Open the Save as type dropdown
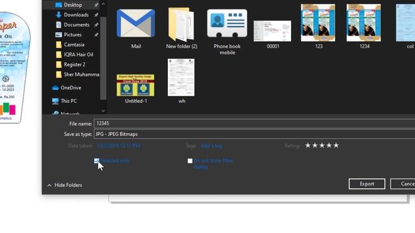Screen dimensions: 415x233 pyautogui.click(x=254, y=134)
